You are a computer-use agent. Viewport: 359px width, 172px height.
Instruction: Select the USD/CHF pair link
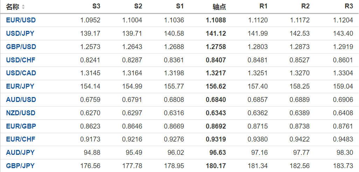coord(21,60)
